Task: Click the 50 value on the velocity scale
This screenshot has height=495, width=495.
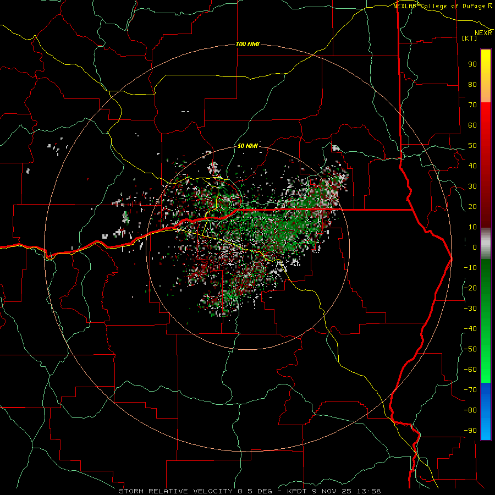Action: pos(472,146)
